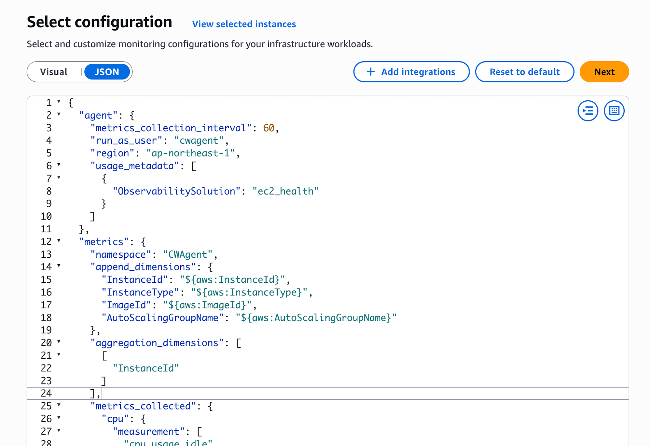Click the "namespace" key on line 13
Viewport: 651px width, 446px height.
pyautogui.click(x=120, y=254)
